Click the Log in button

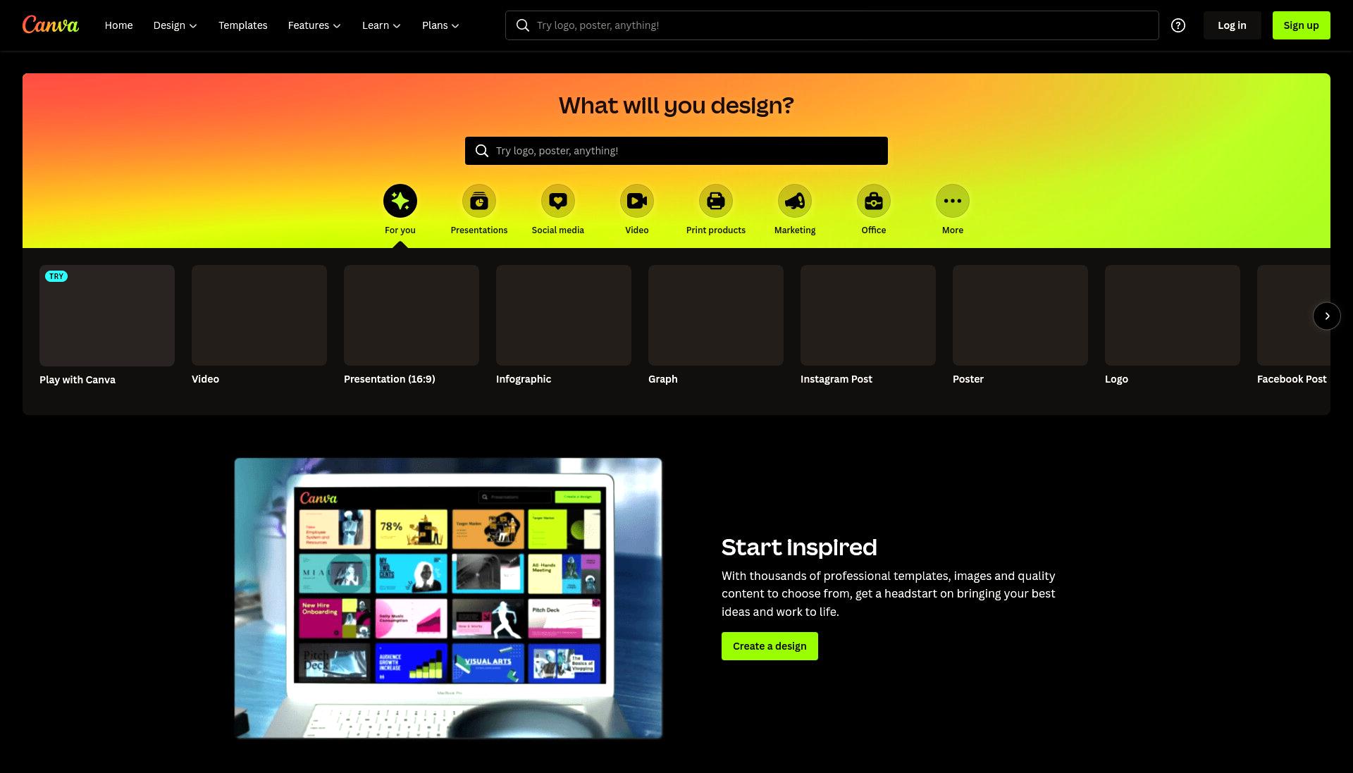1232,25
